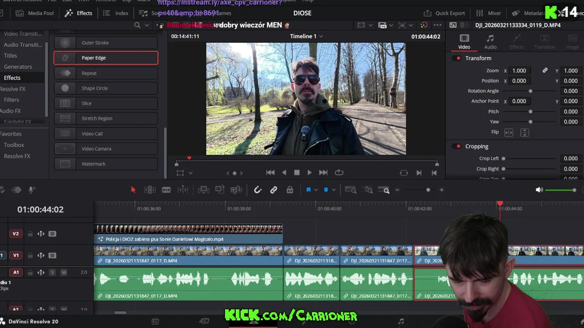Go to next clip edit point
This screenshot has height=328, width=584.
(x=419, y=173)
